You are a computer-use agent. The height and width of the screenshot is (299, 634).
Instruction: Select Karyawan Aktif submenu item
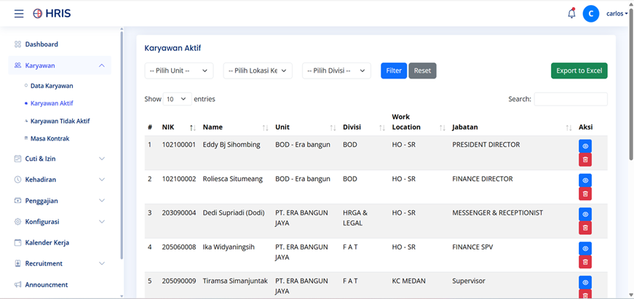52,103
